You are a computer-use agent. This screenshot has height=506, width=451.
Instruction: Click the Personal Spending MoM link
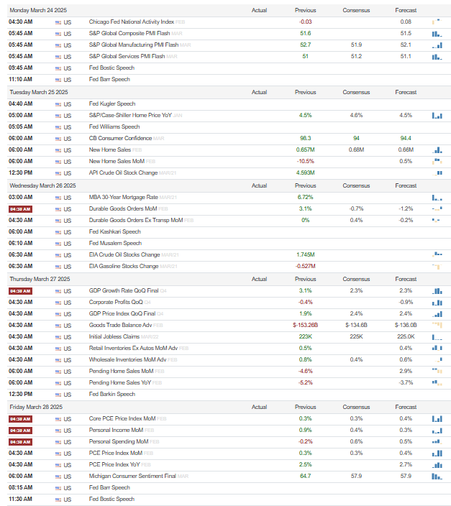118,441
